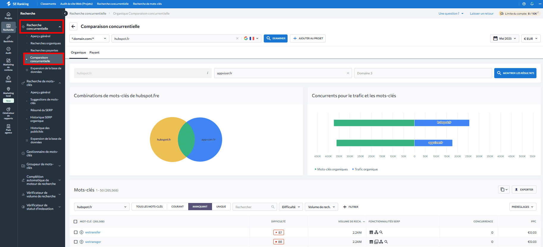Open Générateur de rapports icon
This screenshot has height=247, width=543.
8,114
